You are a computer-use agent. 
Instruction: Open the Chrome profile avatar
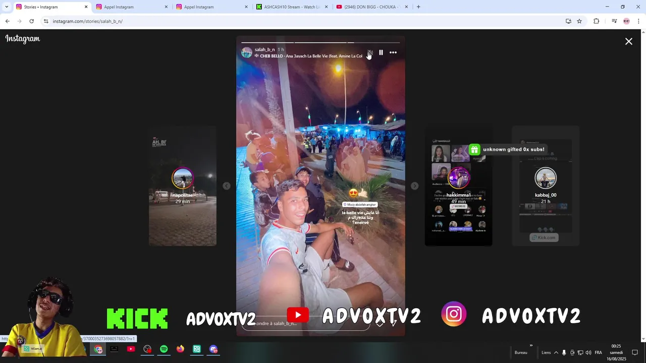[626, 21]
